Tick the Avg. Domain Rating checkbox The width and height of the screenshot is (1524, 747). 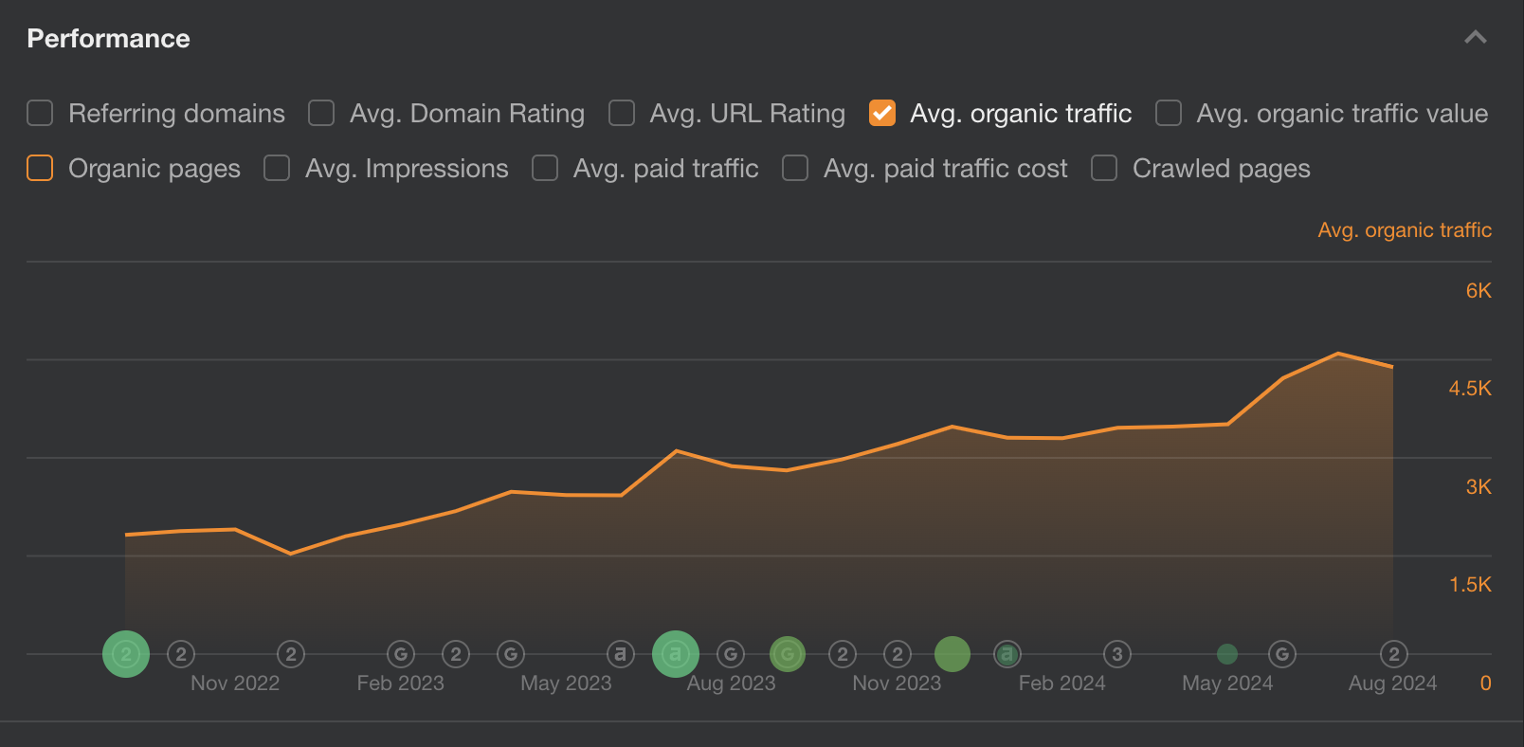tap(321, 114)
